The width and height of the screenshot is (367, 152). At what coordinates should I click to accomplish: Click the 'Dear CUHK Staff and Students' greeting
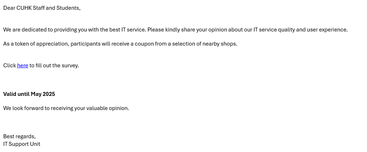pos(42,8)
